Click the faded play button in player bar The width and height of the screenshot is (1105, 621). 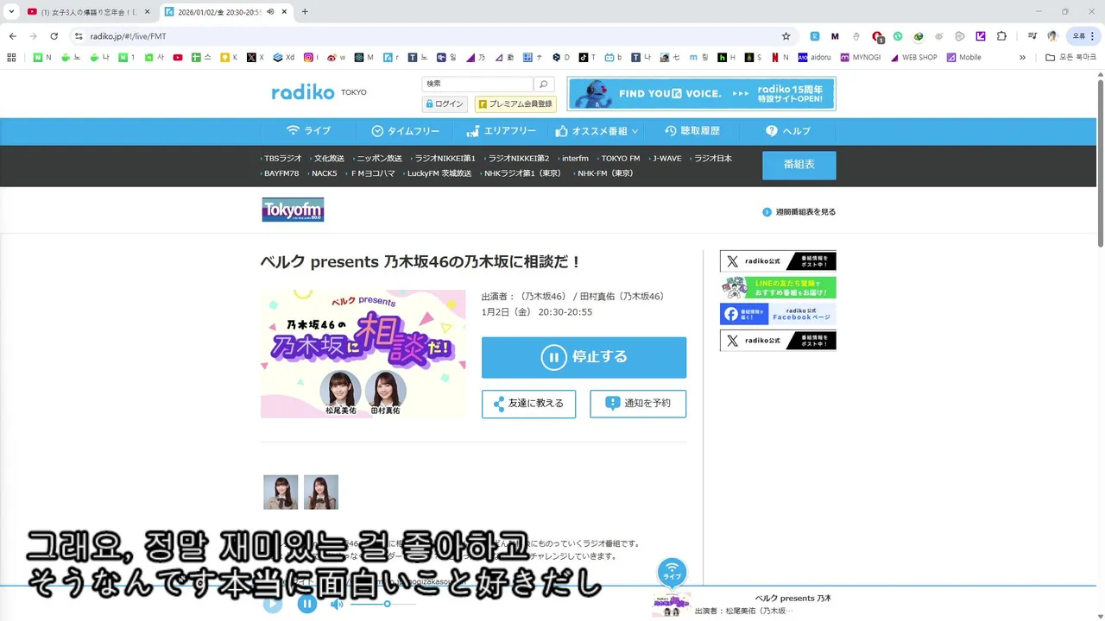click(273, 604)
